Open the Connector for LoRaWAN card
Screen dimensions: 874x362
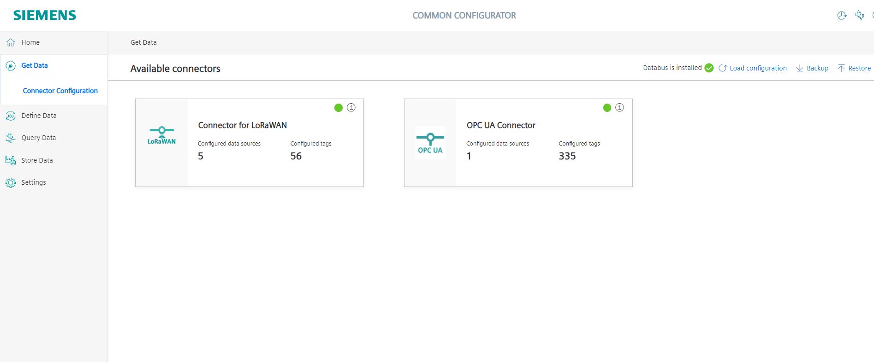pos(250,143)
